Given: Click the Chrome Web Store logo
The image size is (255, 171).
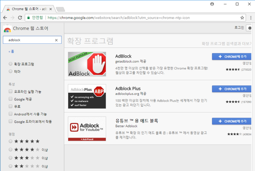Looking at the screenshot, I should click(7, 28).
